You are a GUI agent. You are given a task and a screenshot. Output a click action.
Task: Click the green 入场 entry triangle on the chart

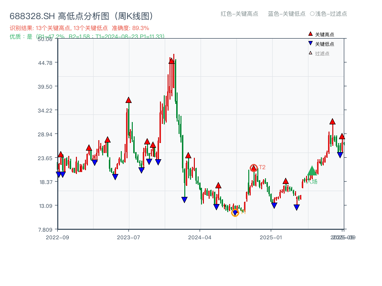pos(312,171)
